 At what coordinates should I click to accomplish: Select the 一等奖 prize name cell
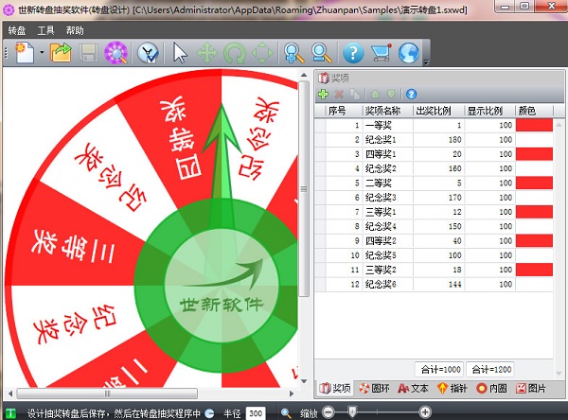pyautogui.click(x=387, y=125)
